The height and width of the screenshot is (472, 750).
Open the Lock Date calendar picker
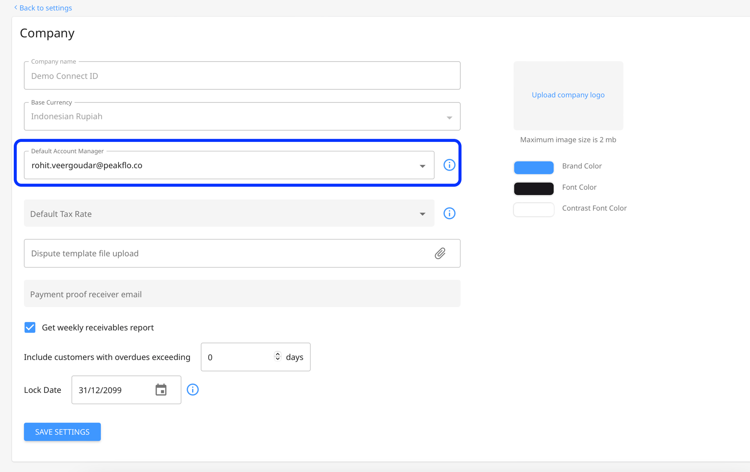coord(161,390)
